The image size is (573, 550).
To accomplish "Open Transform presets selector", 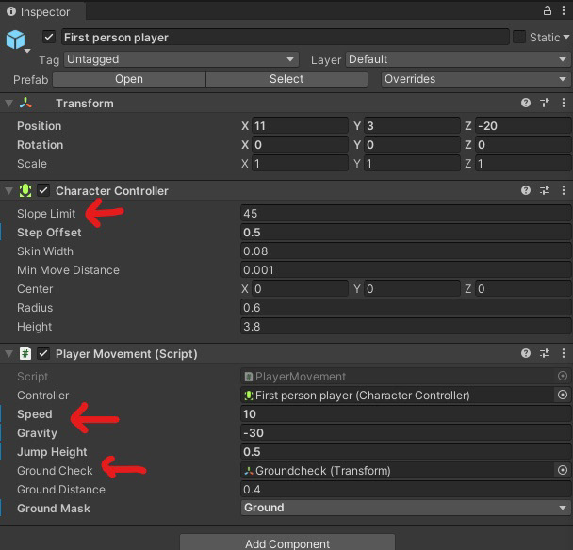I will pos(545,103).
